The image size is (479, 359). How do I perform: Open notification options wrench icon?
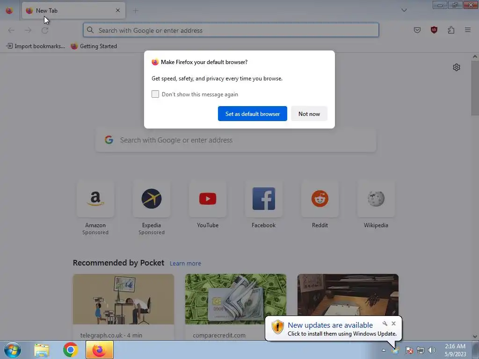pyautogui.click(x=385, y=323)
